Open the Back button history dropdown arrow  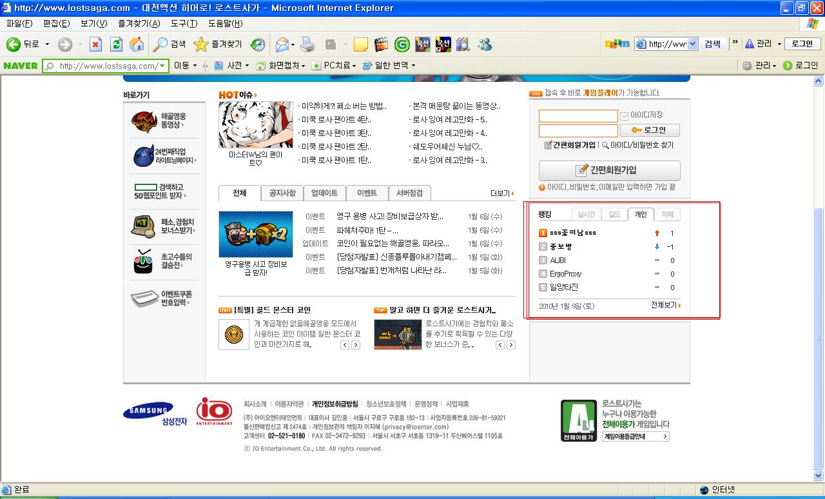(47, 44)
